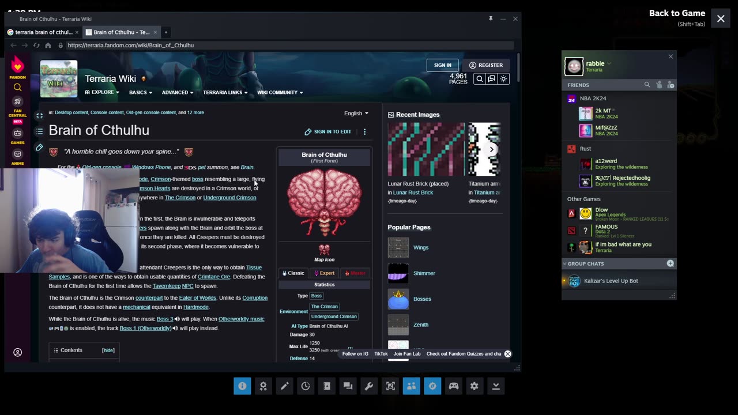Open the Wings popular page
Screen dimensions: 738x415
(421, 247)
